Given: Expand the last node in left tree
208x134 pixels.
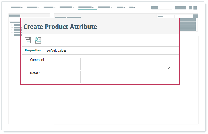Looking at the screenshot, I should tap(12, 32).
